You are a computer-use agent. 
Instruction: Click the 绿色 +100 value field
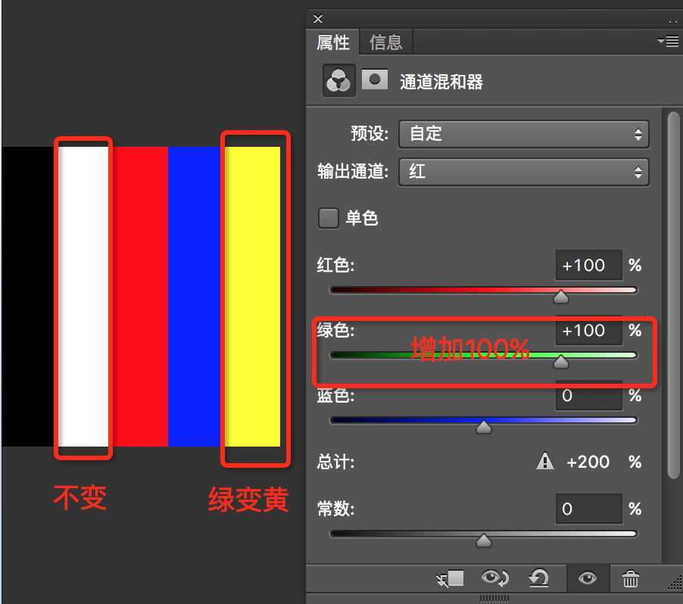(588, 331)
